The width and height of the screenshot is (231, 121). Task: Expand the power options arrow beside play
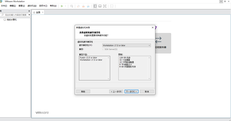tap(66, 6)
